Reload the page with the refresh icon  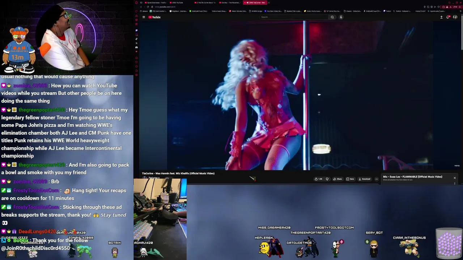pos(148,7)
